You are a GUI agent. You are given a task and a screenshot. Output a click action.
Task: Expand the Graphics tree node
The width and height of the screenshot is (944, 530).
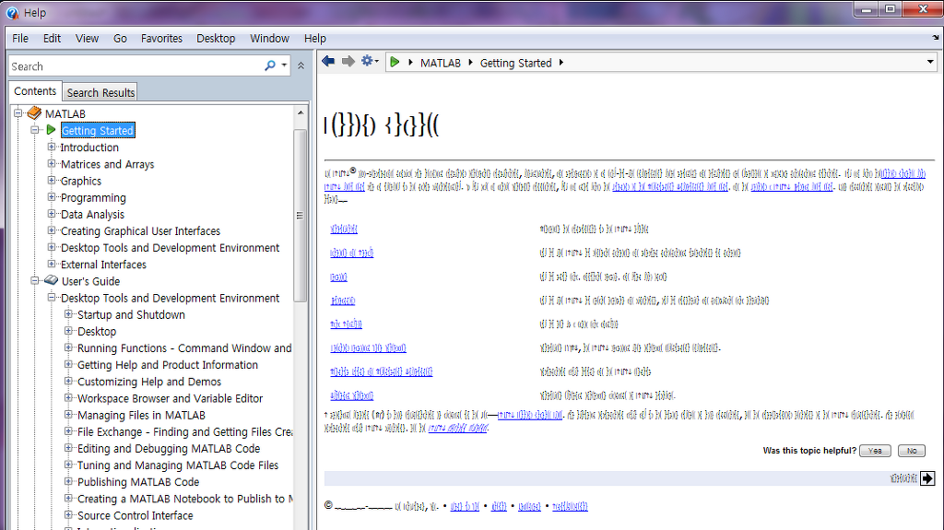click(52, 180)
